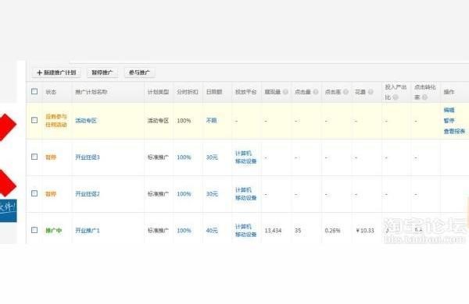Image resolution: width=469 pixels, height=304 pixels.
Task: Tick the checkbox for 开业狂促3 row
Action: 34,157
